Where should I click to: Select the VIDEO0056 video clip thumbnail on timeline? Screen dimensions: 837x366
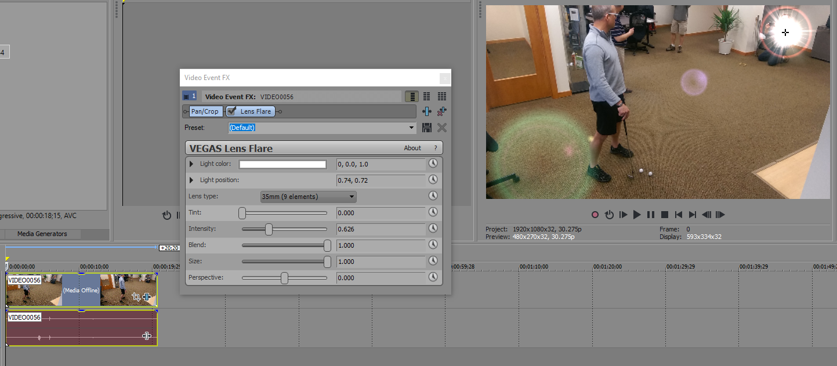[81, 290]
